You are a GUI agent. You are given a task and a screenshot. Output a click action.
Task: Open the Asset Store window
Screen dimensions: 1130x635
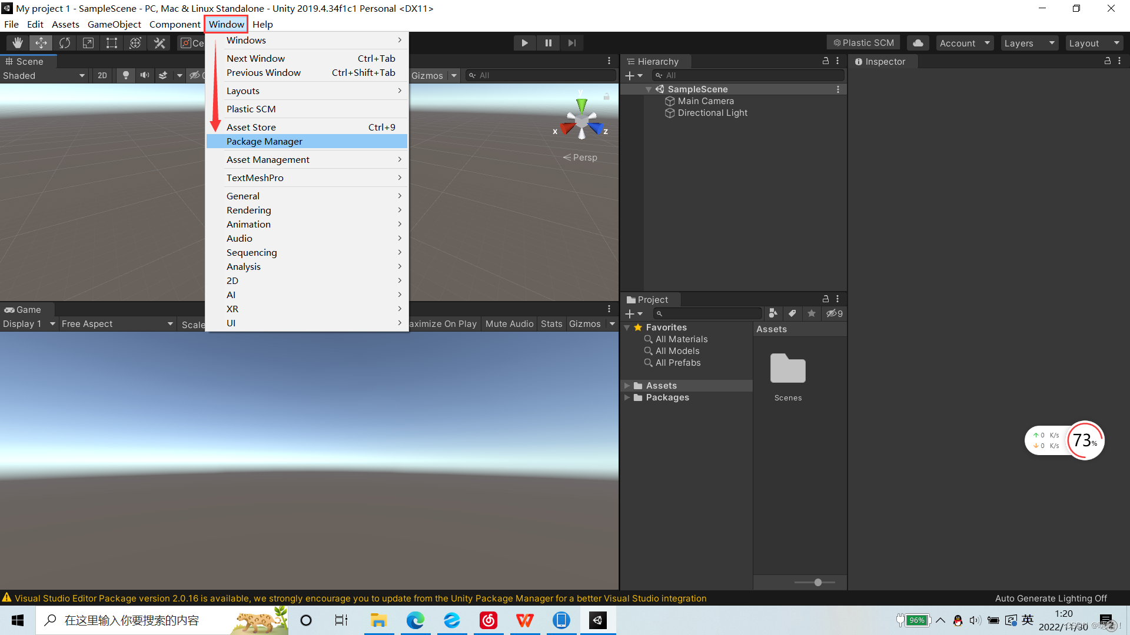pos(251,126)
